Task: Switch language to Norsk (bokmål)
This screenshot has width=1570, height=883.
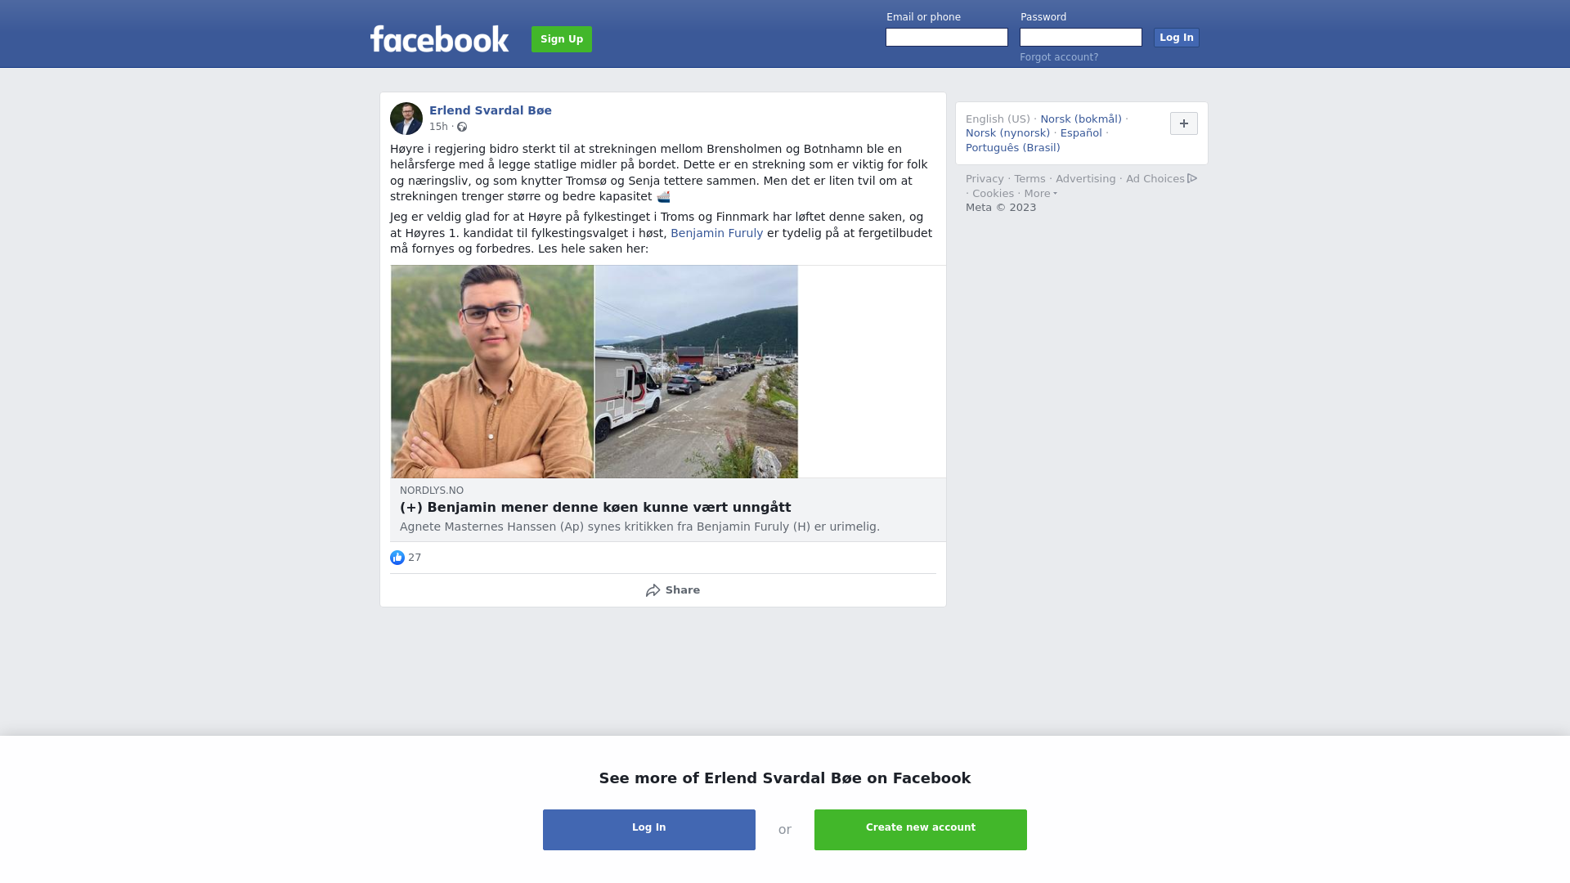Action: (1081, 119)
